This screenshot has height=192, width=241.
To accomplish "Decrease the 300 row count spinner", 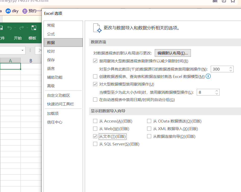I will point(231,71).
